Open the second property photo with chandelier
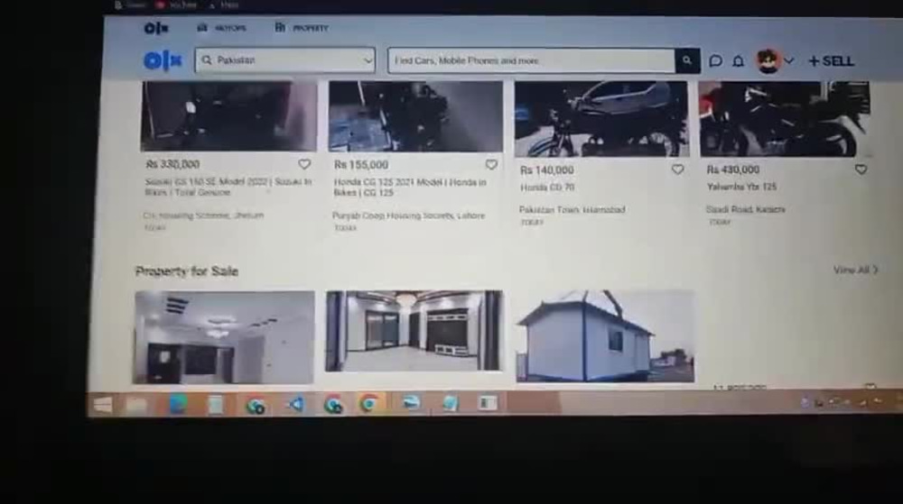This screenshot has height=504, width=903. (414, 331)
